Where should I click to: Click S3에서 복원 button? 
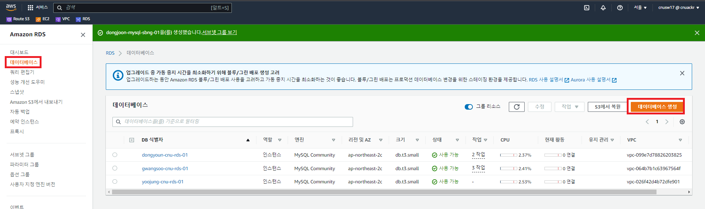608,107
